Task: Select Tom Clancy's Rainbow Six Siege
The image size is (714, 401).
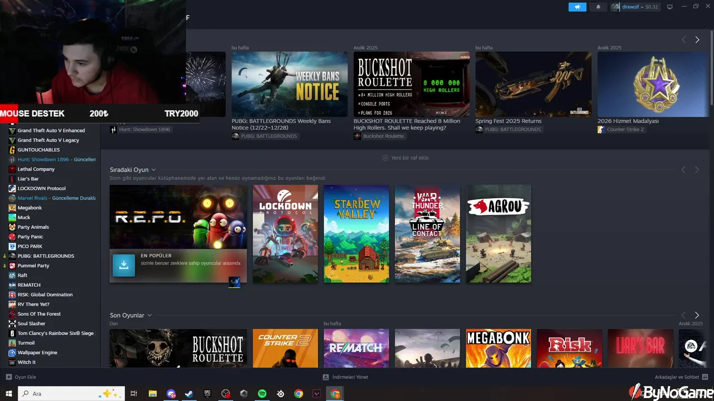Action: (x=56, y=333)
